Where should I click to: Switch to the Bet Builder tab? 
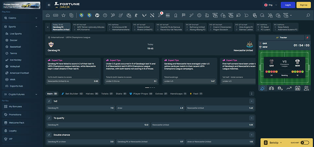(72, 94)
